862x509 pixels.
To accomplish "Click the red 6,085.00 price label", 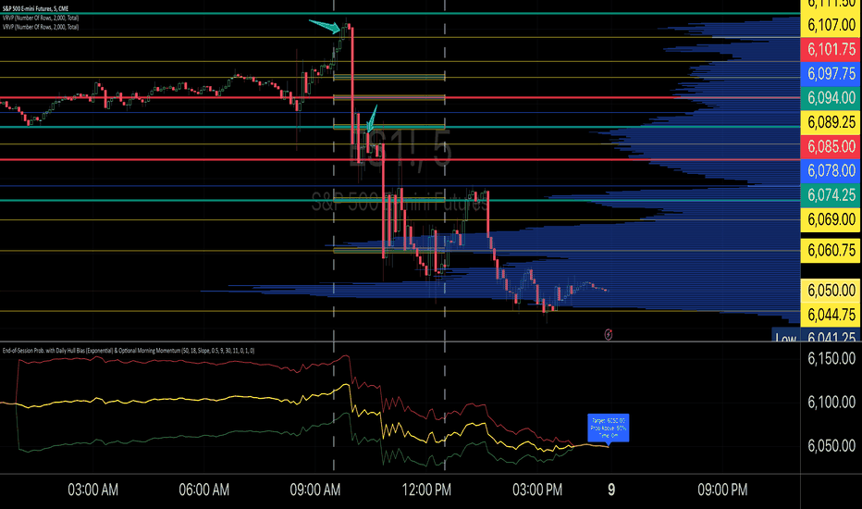I will click(831, 146).
